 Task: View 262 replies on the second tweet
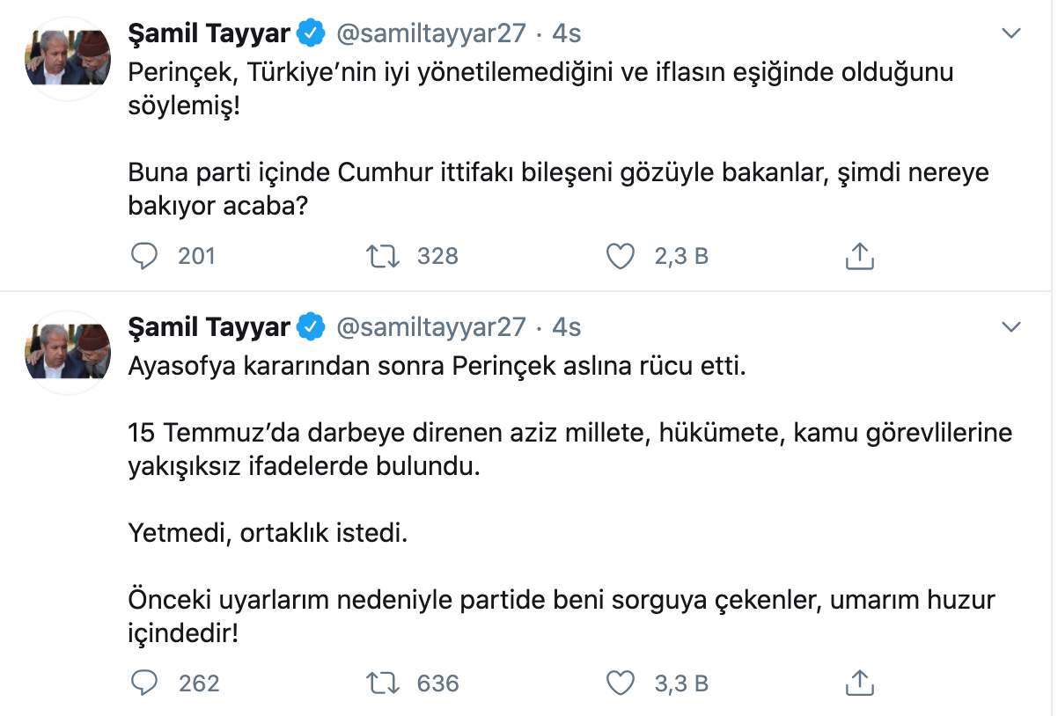[x=195, y=683]
